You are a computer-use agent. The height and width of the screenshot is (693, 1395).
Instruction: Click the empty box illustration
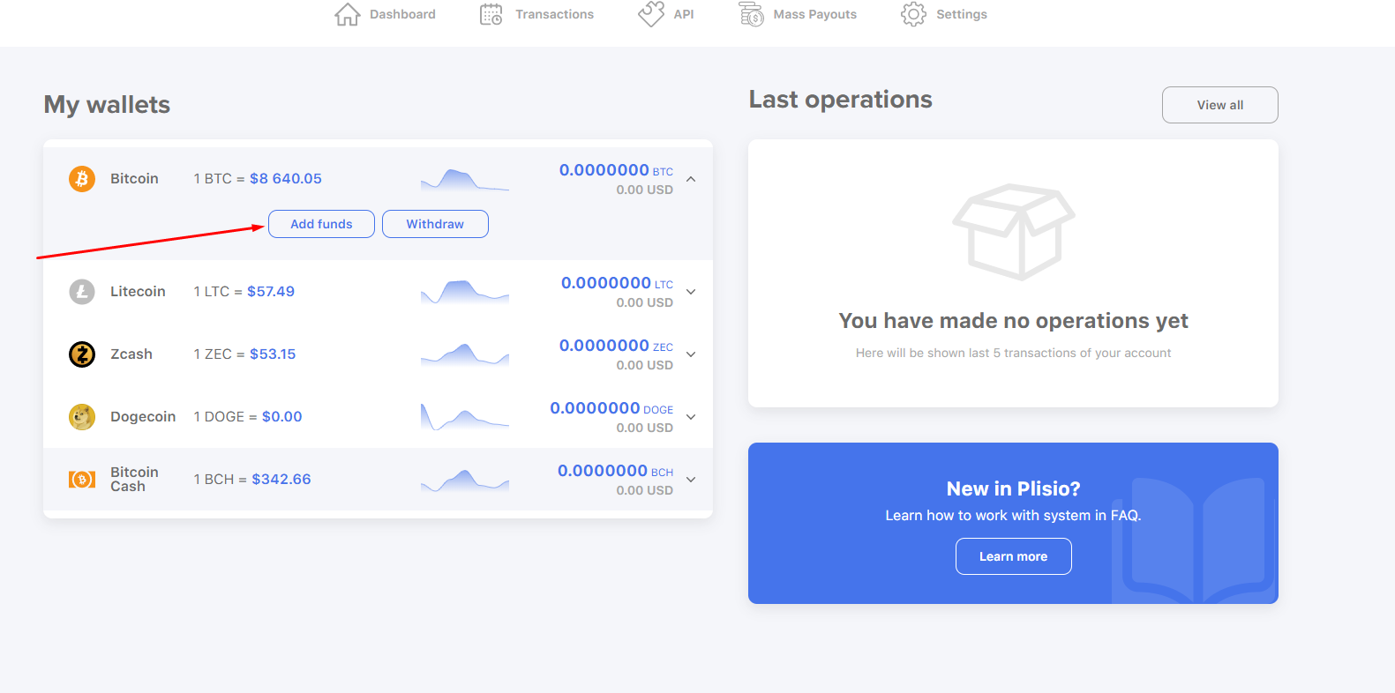tap(1013, 232)
